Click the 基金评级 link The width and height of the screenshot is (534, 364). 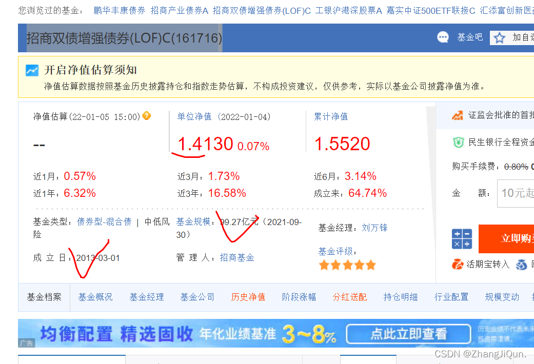(335, 252)
